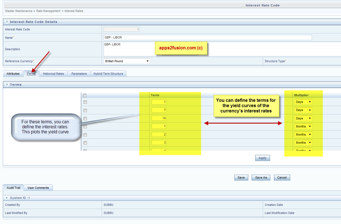Open Multiplier dropdown for term 7
Viewport: 341px width, 224px height.
(303, 110)
